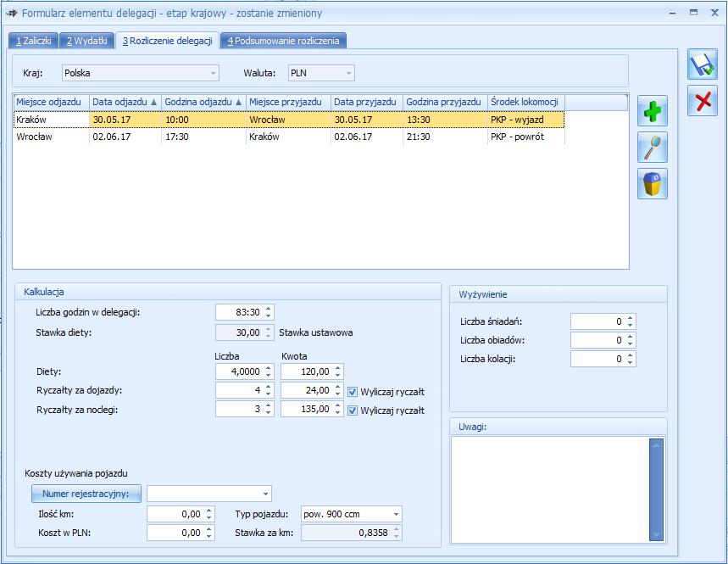Save the form with the floppy disk icon
The width and height of the screenshot is (728, 564).
tap(703, 64)
